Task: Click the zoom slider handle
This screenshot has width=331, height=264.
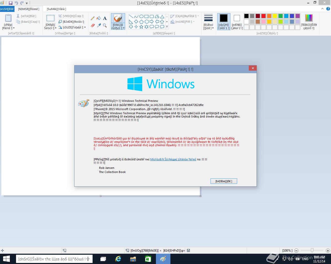Action: [x=312, y=250]
